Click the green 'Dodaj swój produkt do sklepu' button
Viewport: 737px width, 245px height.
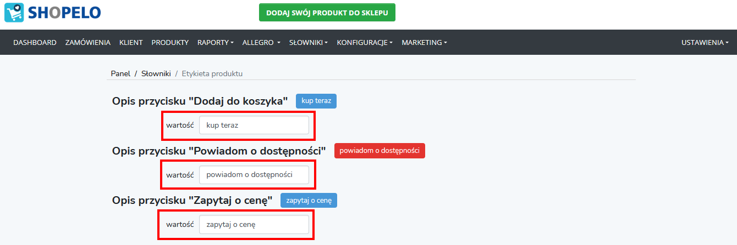pyautogui.click(x=327, y=13)
